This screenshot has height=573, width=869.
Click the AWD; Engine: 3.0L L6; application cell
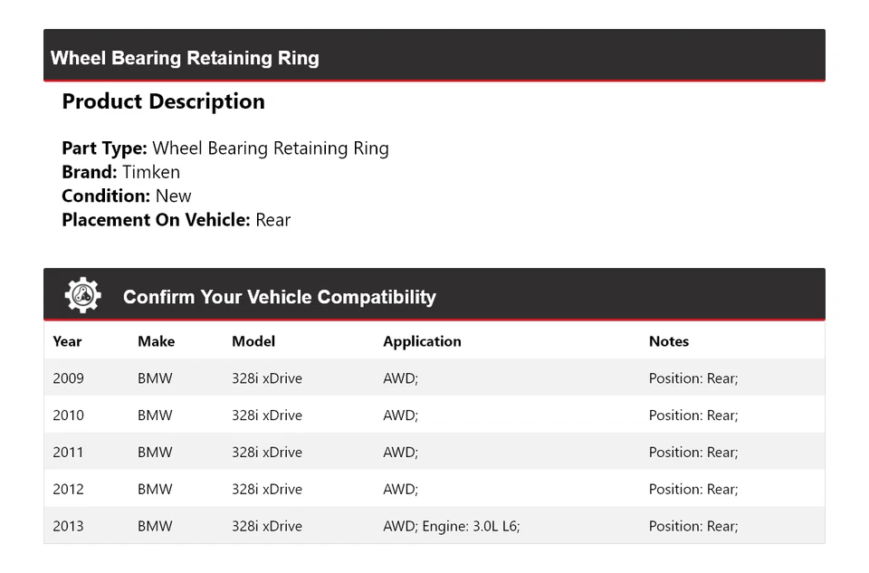[452, 526]
